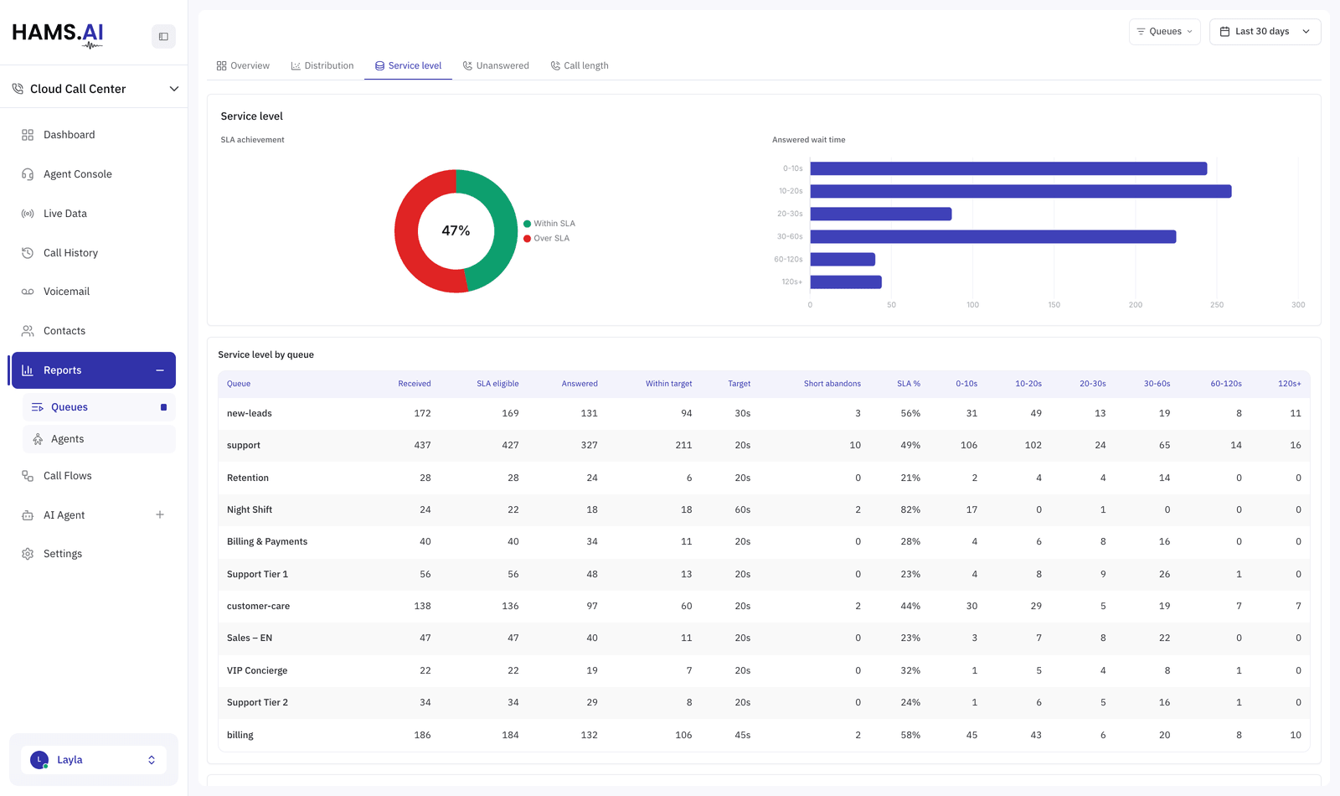Screen dimensions: 1340x796
Task: Click the Call Flows icon
Action: tap(28, 476)
